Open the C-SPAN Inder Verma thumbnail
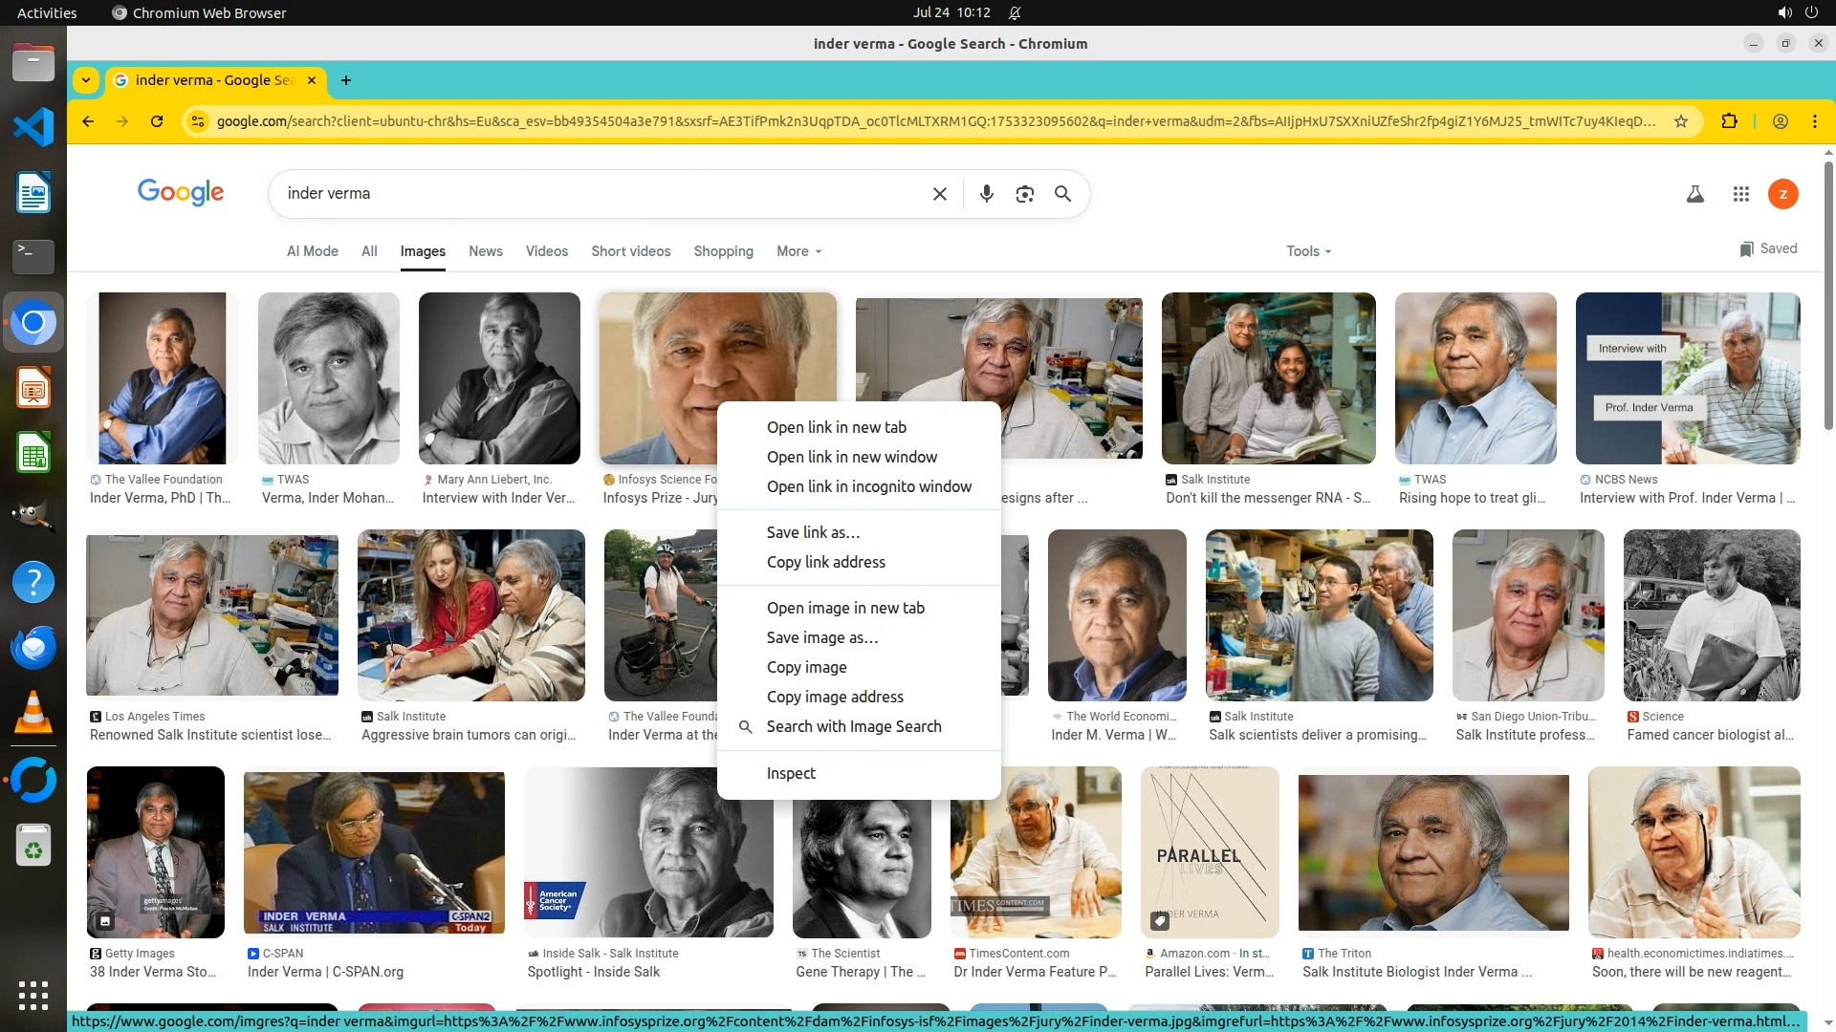This screenshot has width=1836, height=1032. (x=373, y=852)
